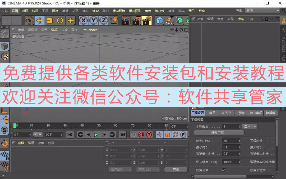Render to Picture Viewer
Image resolution: width=286 pixels, height=179 pixels.
(136, 20)
